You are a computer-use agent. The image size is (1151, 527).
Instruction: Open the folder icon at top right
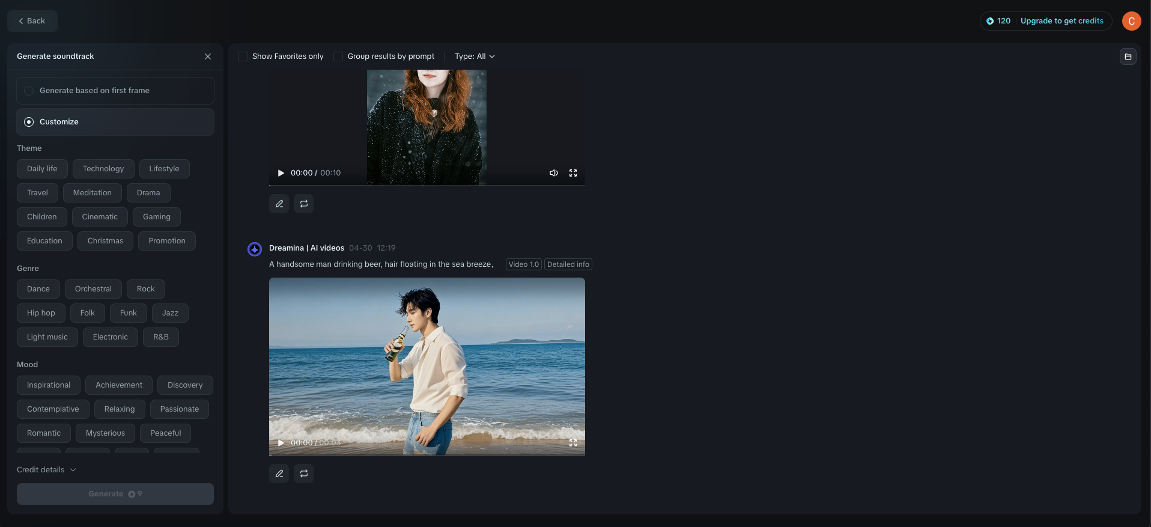coord(1128,56)
